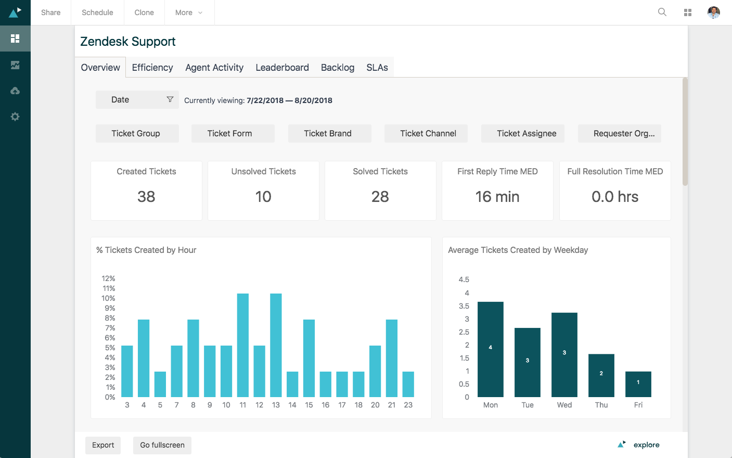Switch to the Agent Activity tab
Screen dimensions: 732x458
[214, 67]
